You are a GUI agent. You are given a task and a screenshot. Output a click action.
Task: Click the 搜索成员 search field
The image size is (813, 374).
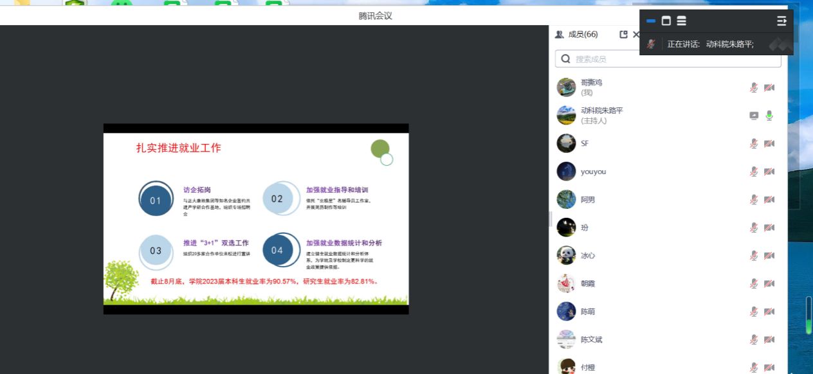669,59
